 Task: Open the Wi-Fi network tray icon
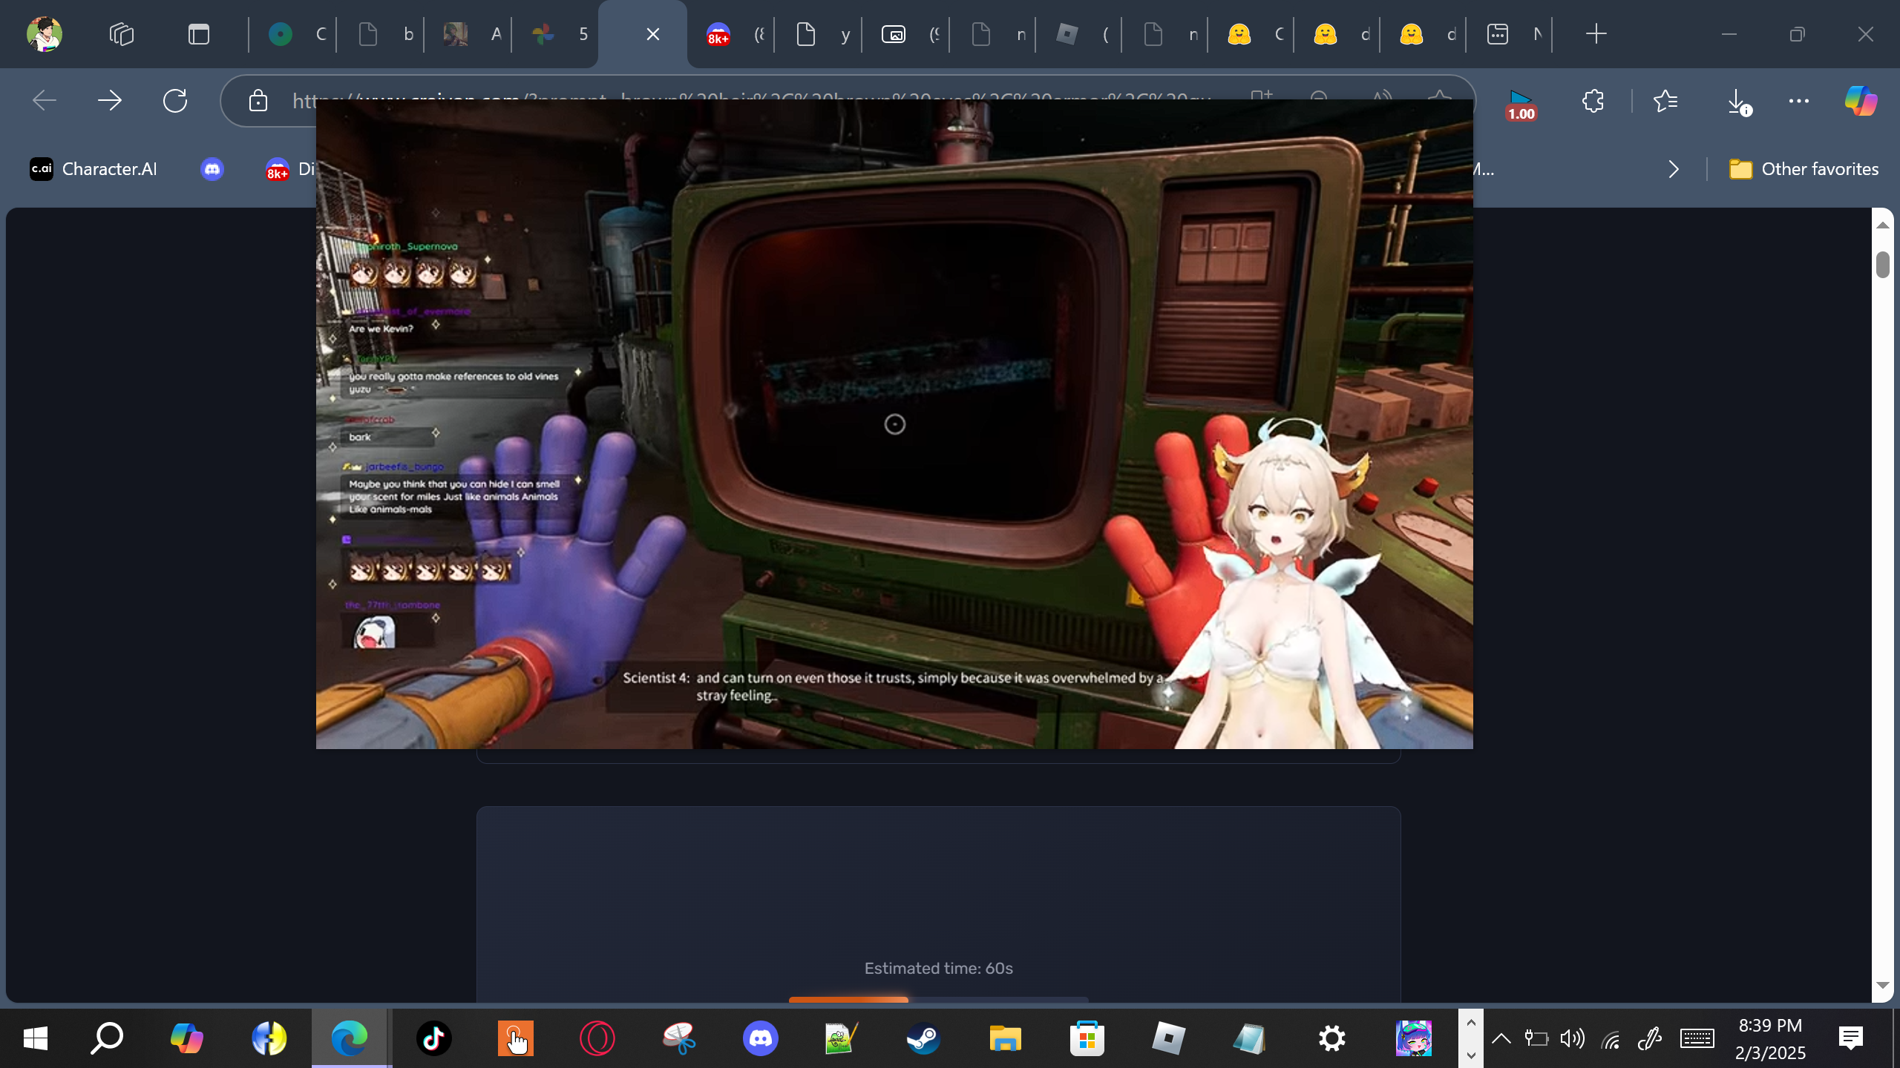[x=1611, y=1040]
